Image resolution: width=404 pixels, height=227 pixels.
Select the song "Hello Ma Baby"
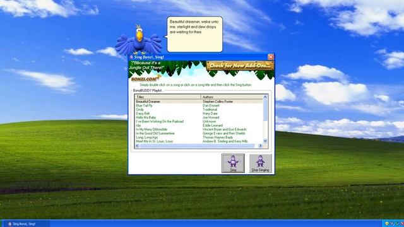pyautogui.click(x=146, y=118)
